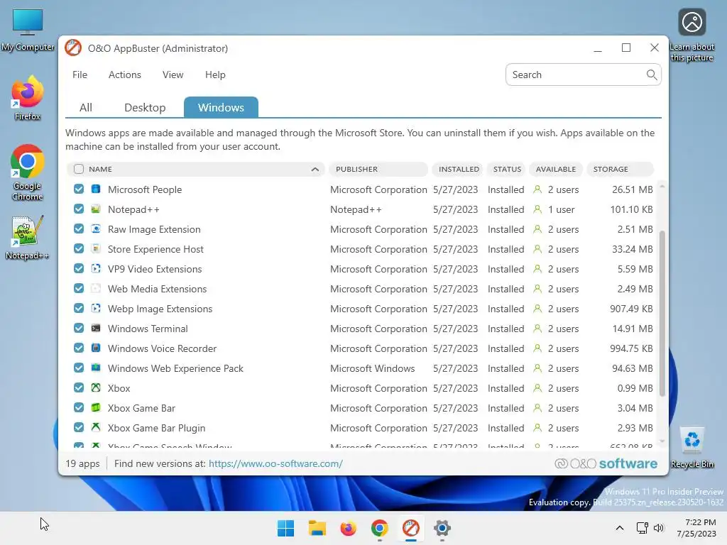Uncheck the Windows Terminal checkbox
This screenshot has height=545, width=727.
click(x=79, y=329)
